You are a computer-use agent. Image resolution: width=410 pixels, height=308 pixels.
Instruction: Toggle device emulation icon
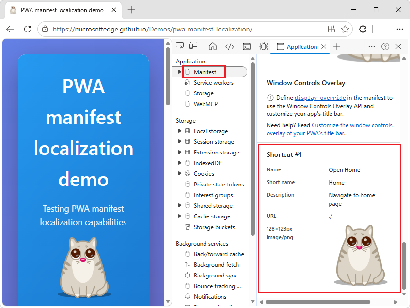pos(193,46)
